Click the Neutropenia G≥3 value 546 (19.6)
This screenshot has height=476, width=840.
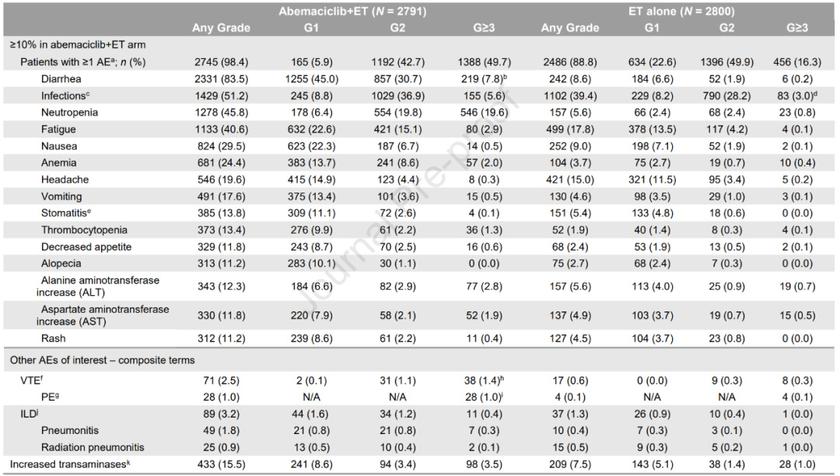(488, 113)
